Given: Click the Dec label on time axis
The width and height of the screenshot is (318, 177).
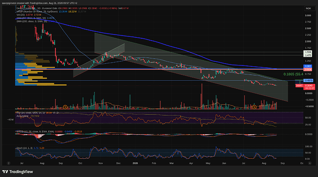Looking at the screenshot, I should tap(118, 163).
